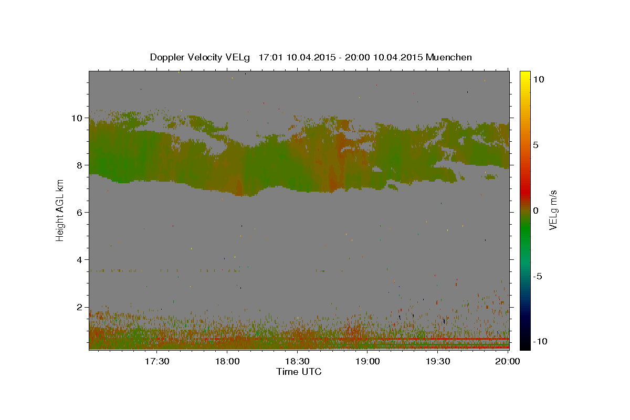Click the 'VELg m/s' colorbar label

point(552,210)
